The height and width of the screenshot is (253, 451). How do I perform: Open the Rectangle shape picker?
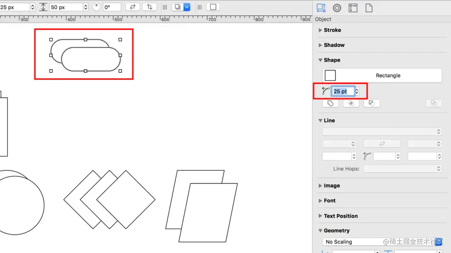[x=382, y=75]
